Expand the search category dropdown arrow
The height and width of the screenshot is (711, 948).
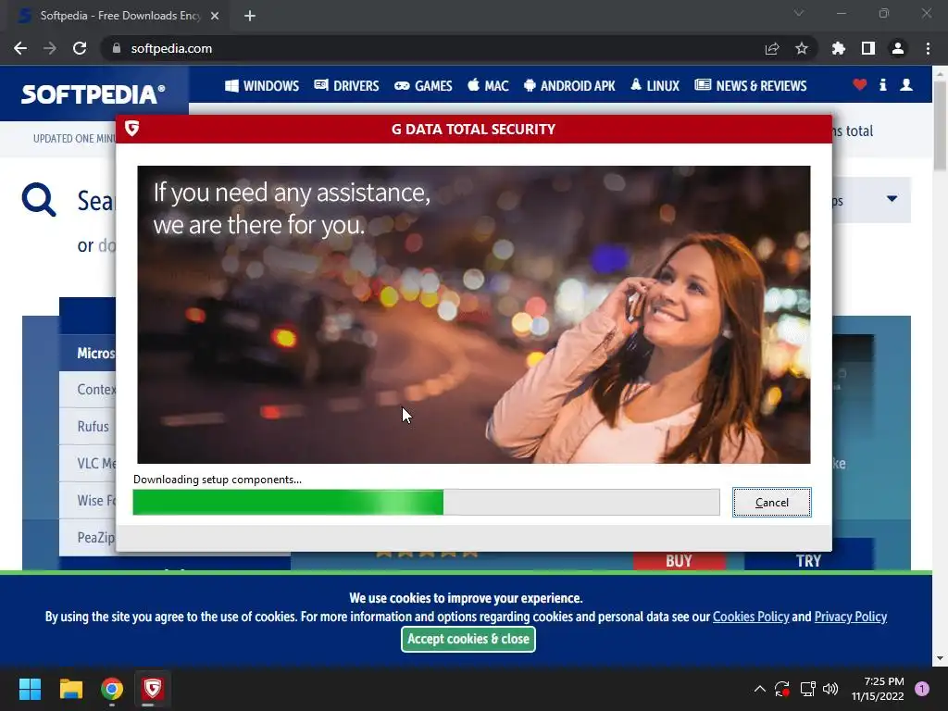coord(892,199)
